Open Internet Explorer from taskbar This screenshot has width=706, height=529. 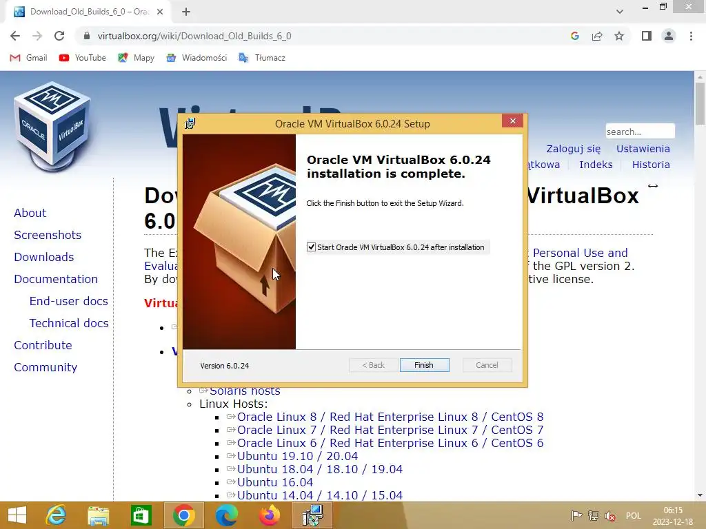(56, 515)
